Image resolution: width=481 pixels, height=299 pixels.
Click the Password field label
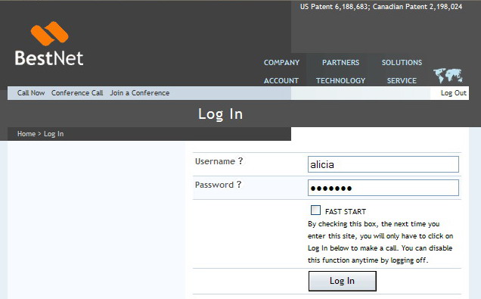point(215,185)
